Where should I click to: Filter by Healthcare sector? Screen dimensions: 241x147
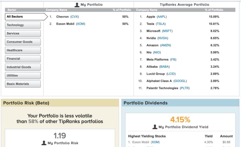(23, 50)
